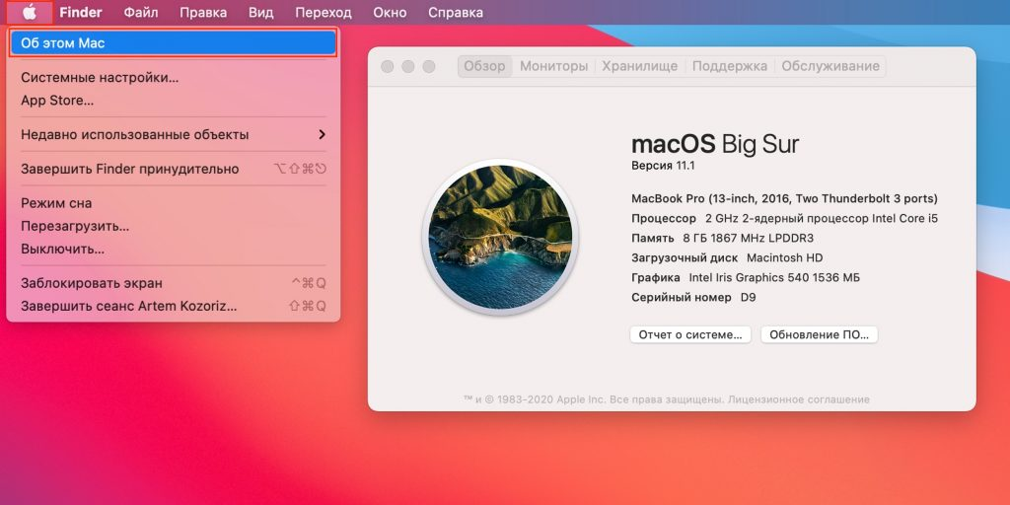1010x505 pixels.
Task: Click the macOS Big Sur landscape image
Action: tap(500, 237)
